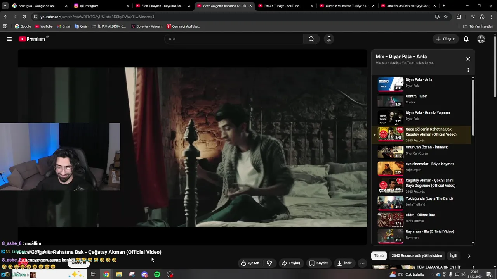Open Spreyler - Valorant bookmark
This screenshot has height=279, width=497.
coord(147,26)
